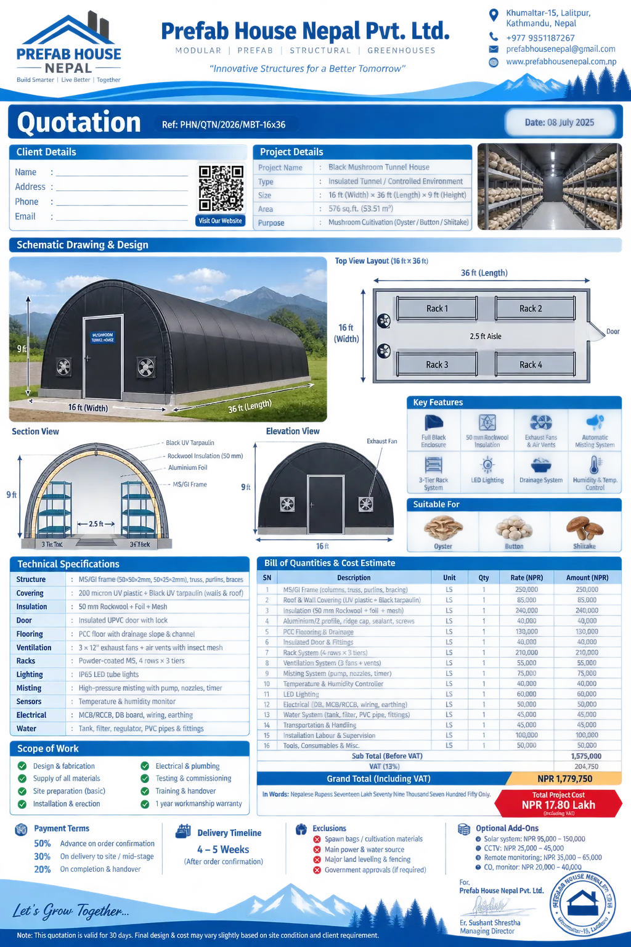Click the green check for 1 year workmanship warranty
The height and width of the screenshot is (947, 631).
145,804
